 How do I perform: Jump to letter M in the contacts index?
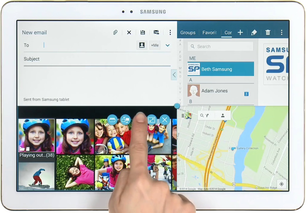(x=180, y=68)
